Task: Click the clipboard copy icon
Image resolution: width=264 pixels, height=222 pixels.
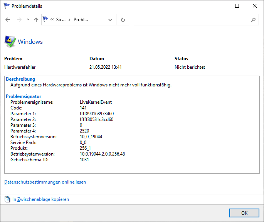Action: point(7,199)
